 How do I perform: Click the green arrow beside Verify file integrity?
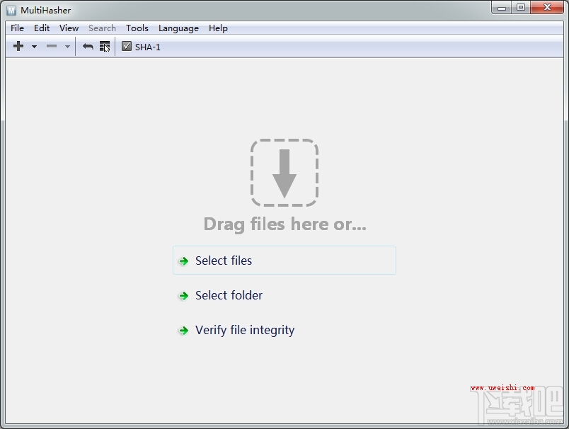(x=184, y=331)
